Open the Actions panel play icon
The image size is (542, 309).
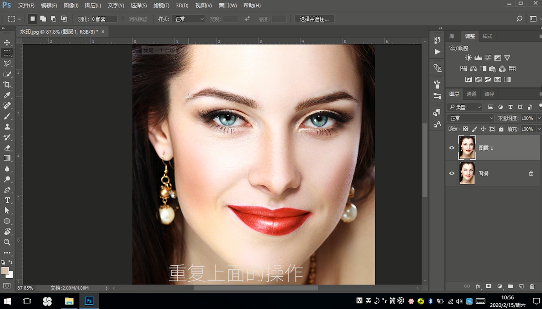pos(437,52)
